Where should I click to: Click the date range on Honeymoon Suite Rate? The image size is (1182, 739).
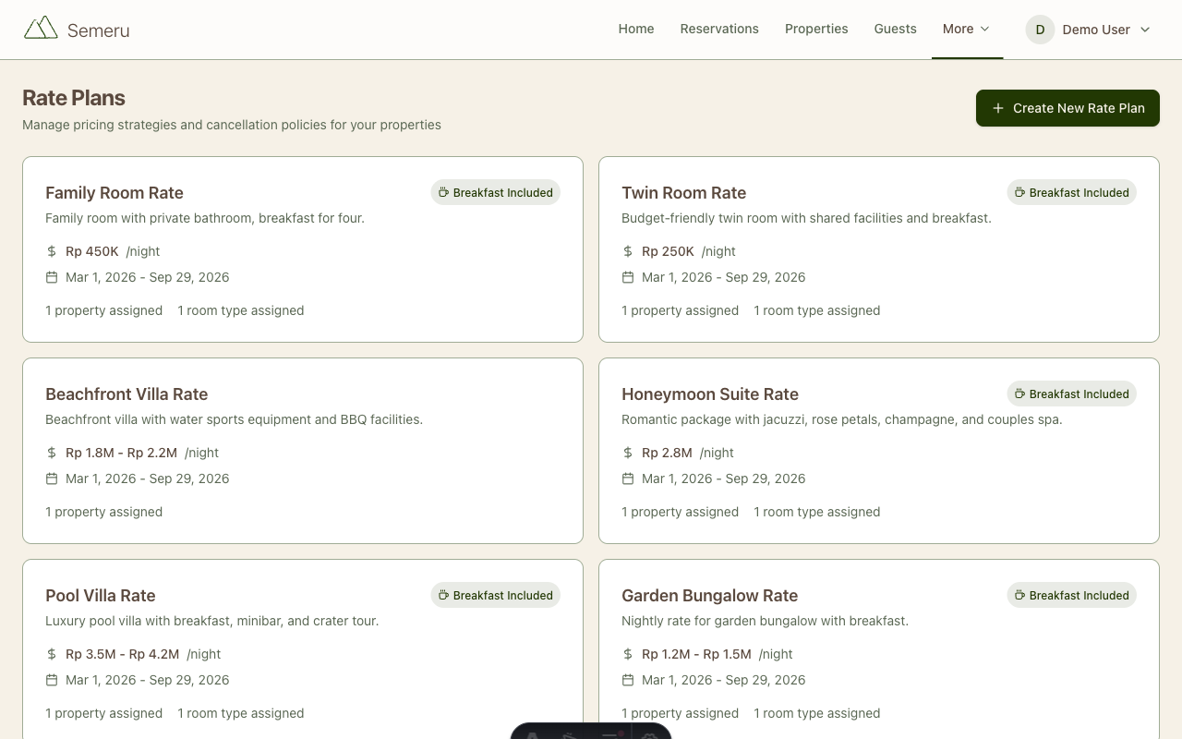723,479
